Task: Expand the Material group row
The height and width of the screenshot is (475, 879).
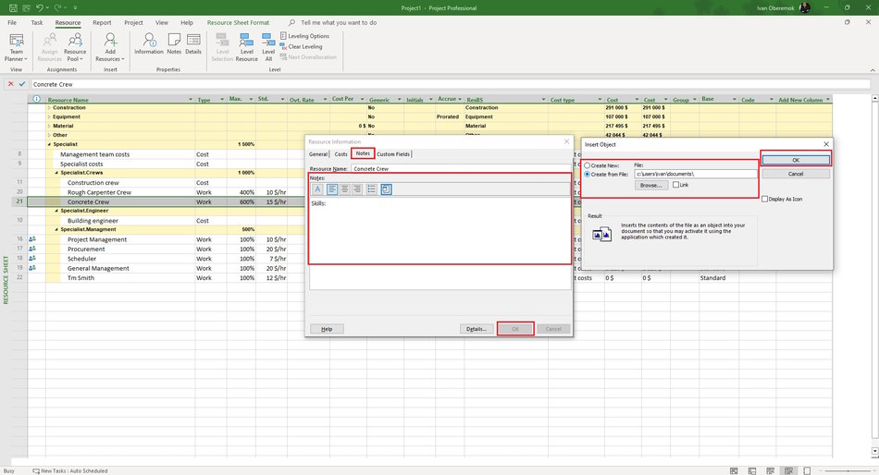Action: pos(49,126)
